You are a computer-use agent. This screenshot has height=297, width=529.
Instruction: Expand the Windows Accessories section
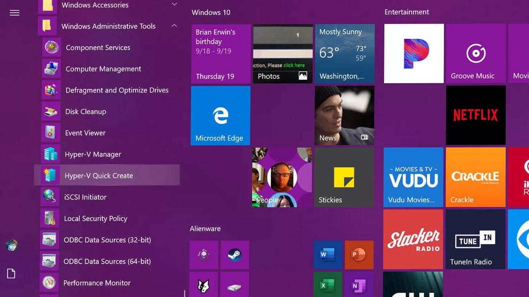click(174, 5)
